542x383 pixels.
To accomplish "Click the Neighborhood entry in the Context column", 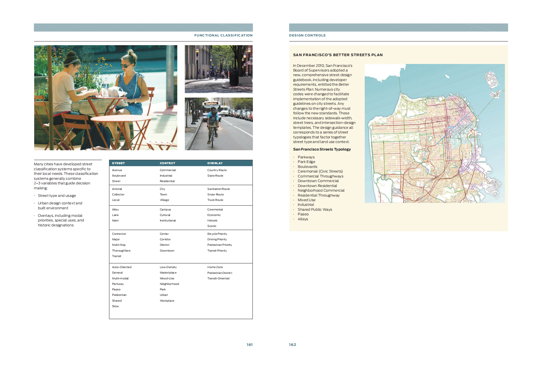I will [x=169, y=284].
